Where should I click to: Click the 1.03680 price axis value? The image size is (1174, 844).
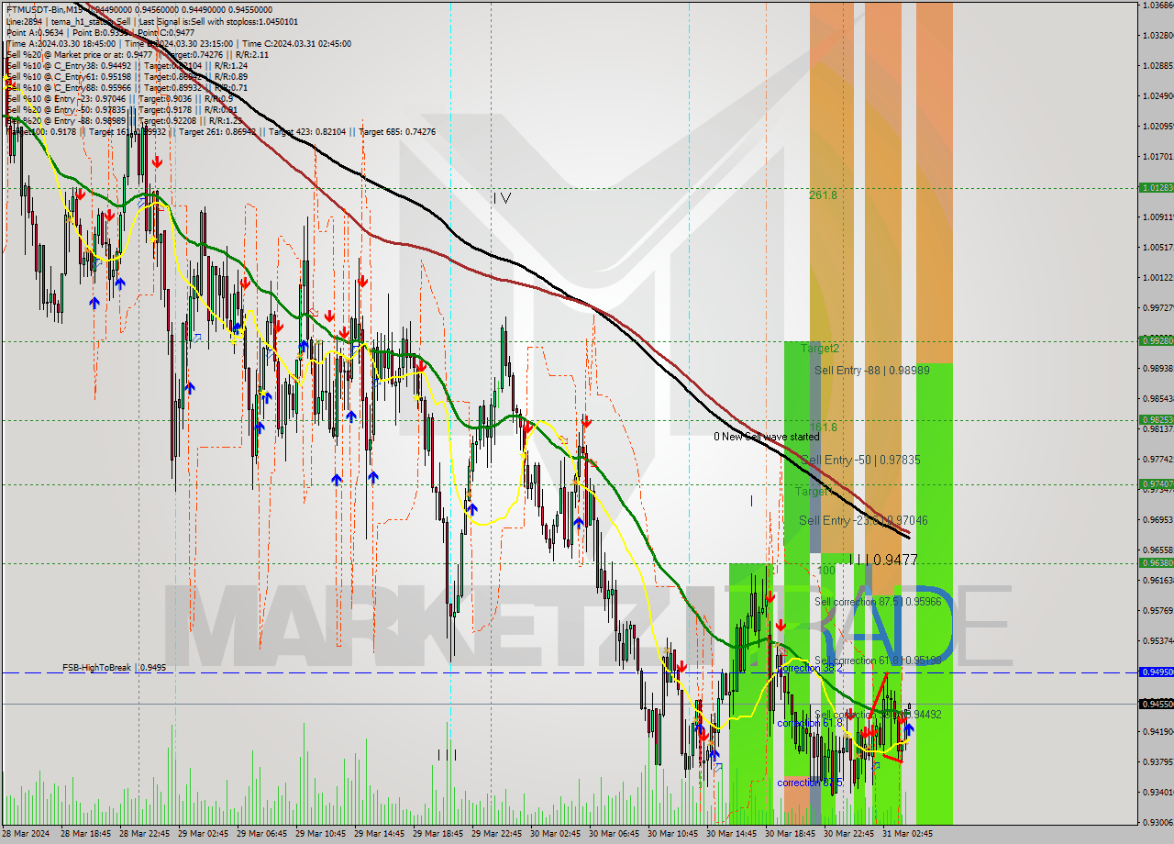coord(1158,6)
